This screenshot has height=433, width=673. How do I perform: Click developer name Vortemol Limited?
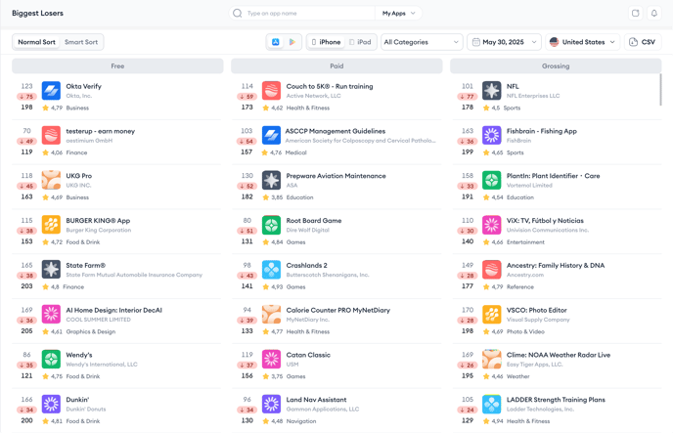529,186
